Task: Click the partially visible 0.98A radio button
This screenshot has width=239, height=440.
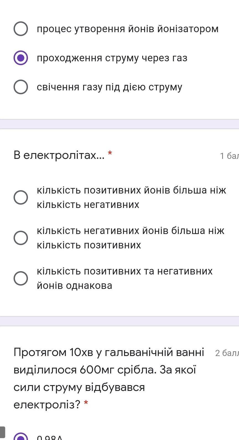Action: (x=21, y=437)
